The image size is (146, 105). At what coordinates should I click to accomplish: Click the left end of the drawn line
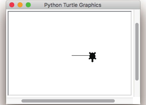point(72,55)
